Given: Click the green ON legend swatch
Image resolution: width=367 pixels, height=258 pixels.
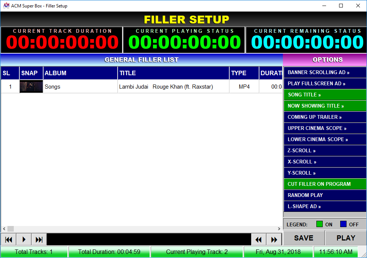Looking at the screenshot, I should (x=319, y=224).
